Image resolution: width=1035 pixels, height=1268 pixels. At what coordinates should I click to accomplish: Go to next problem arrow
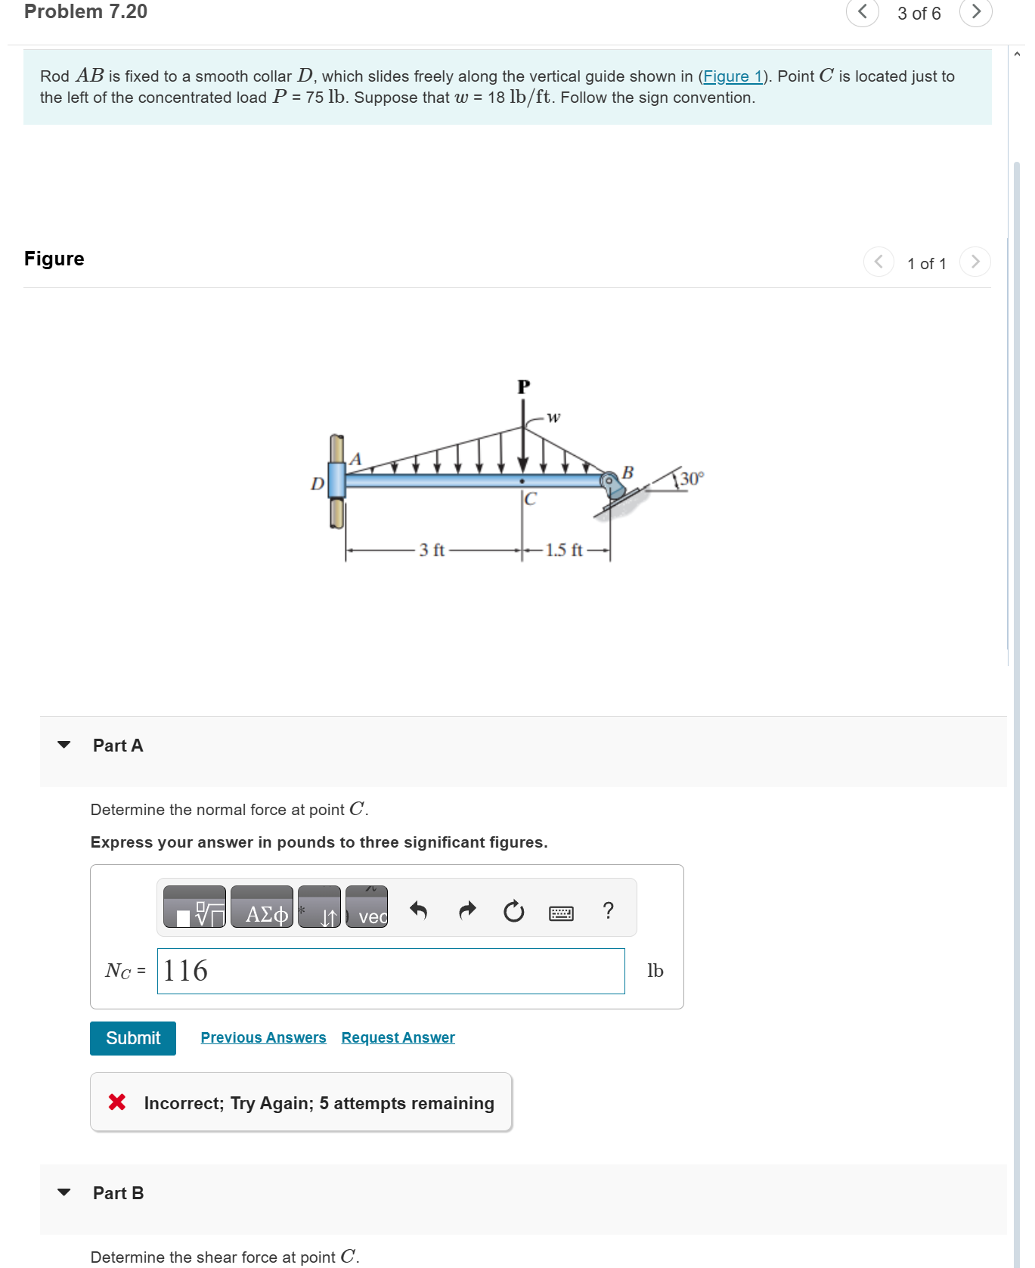(x=976, y=12)
